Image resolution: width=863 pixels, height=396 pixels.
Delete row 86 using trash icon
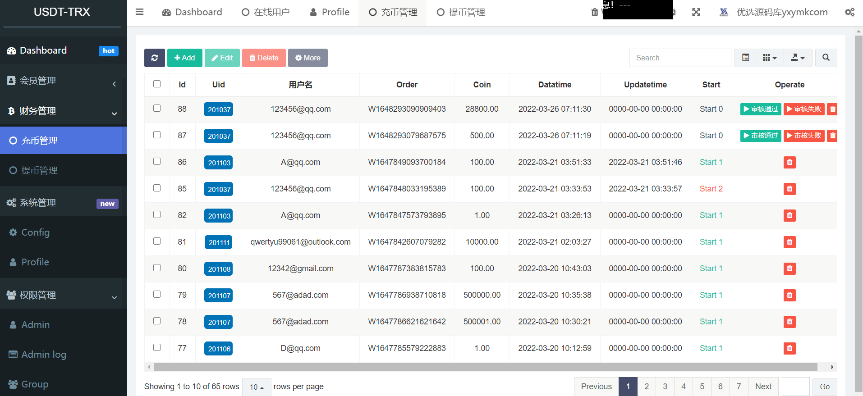pos(789,162)
